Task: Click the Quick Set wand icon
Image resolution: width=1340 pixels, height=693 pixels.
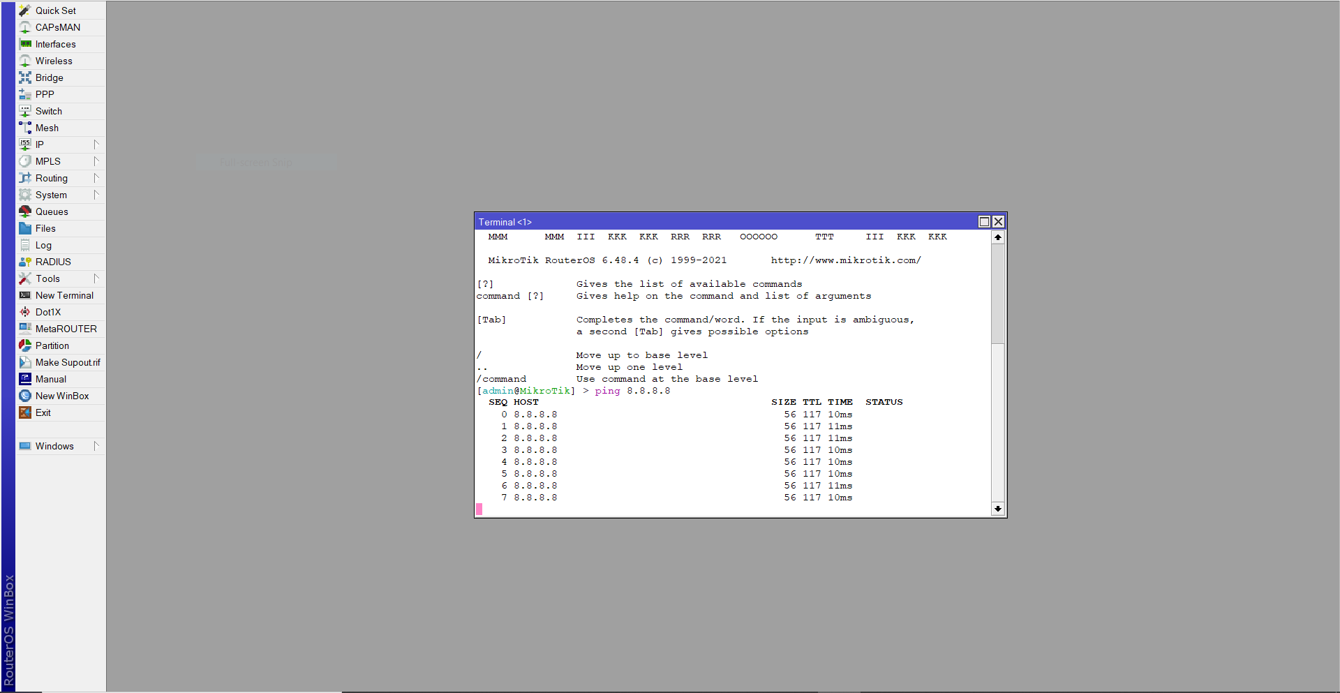Action: pyautogui.click(x=25, y=10)
